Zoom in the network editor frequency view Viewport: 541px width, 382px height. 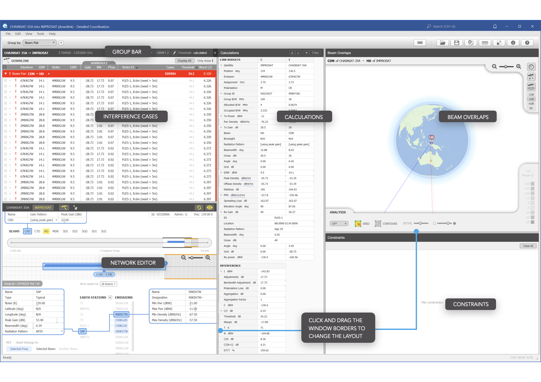(208, 258)
